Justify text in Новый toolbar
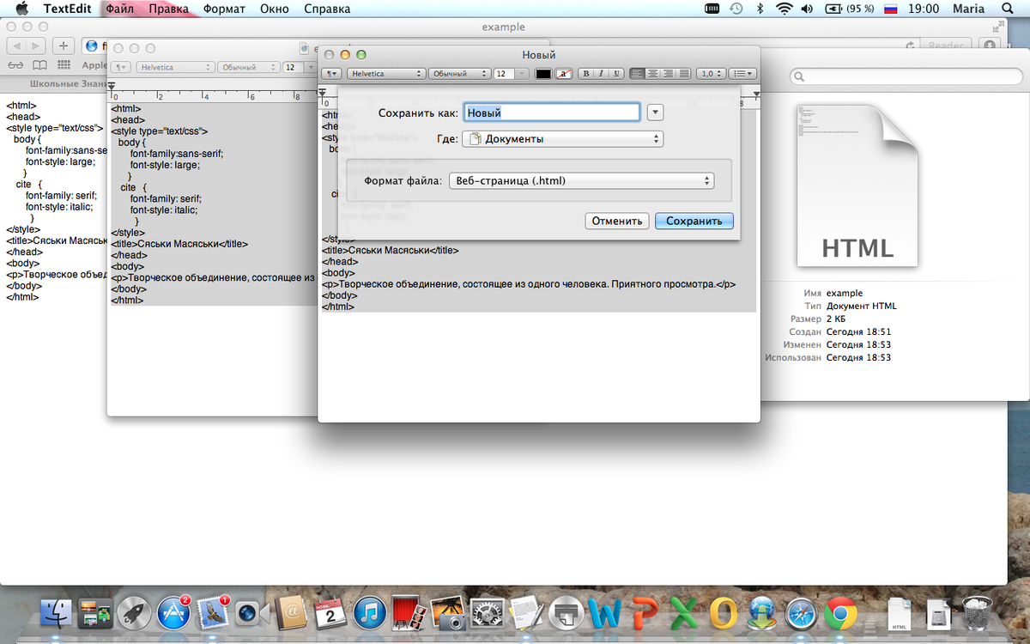This screenshot has height=644, width=1030. (x=683, y=74)
